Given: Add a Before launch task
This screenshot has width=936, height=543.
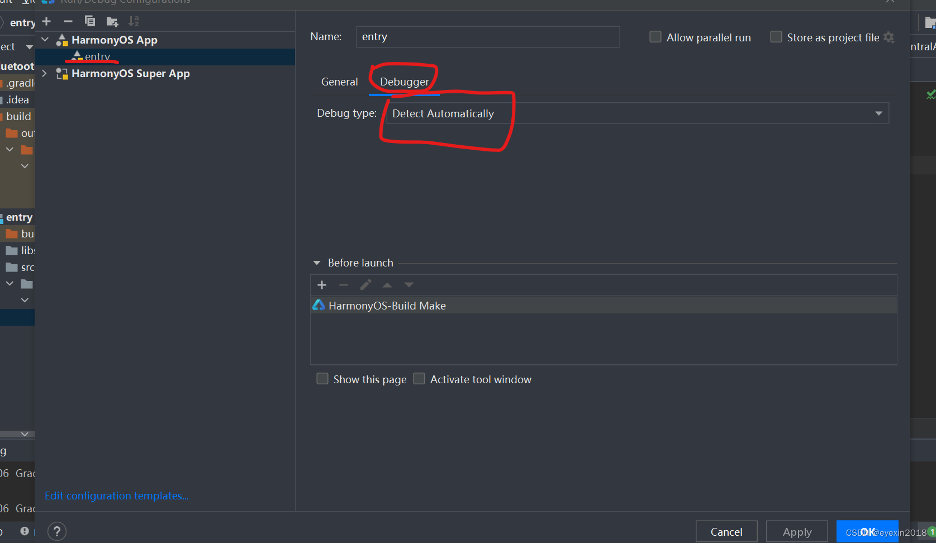Looking at the screenshot, I should pos(322,285).
